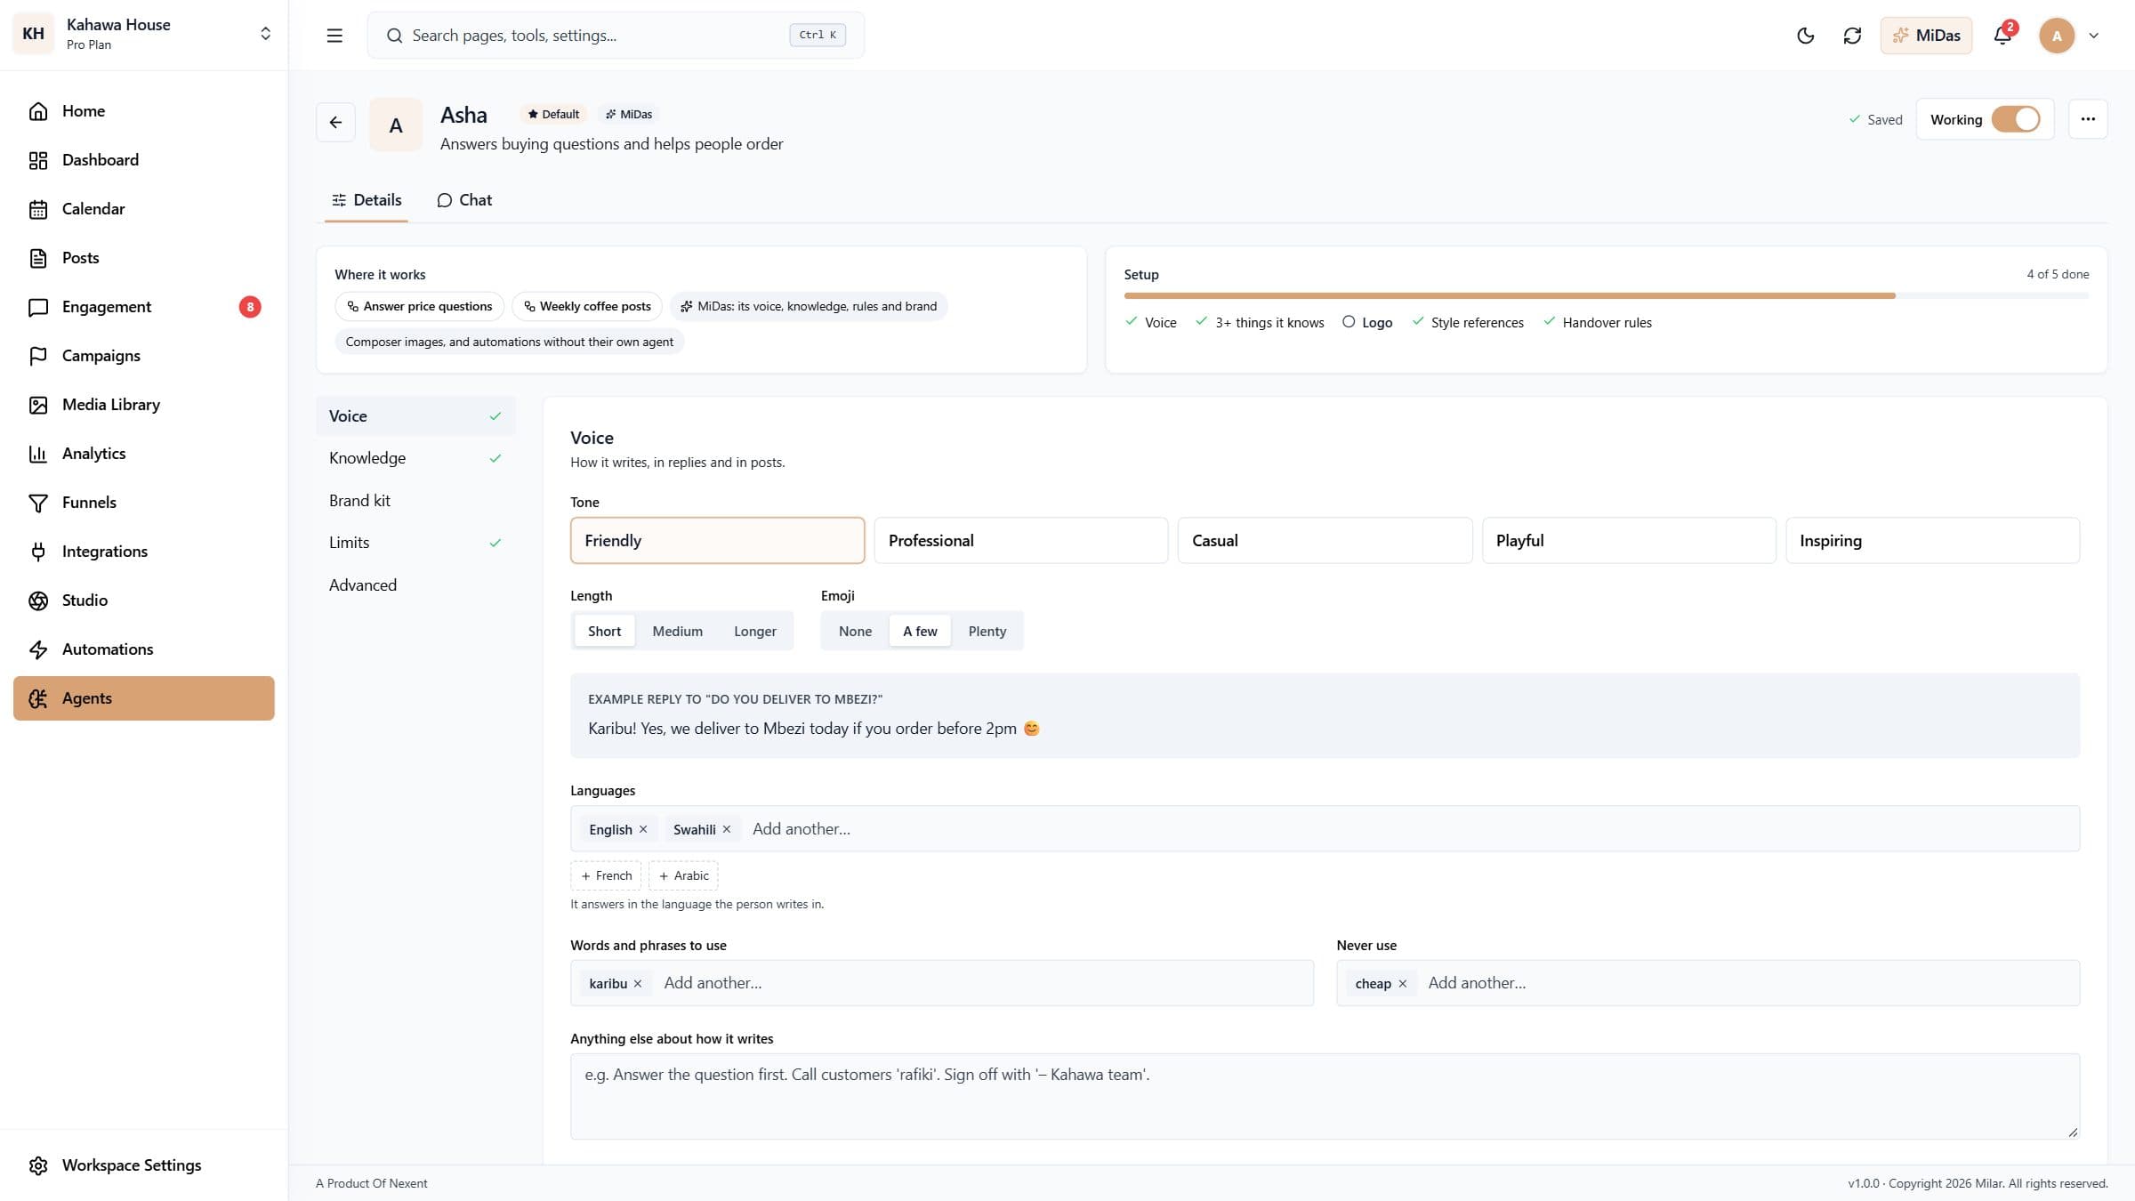Select the Inspiring tone
Image resolution: width=2135 pixels, height=1201 pixels.
tap(1932, 540)
